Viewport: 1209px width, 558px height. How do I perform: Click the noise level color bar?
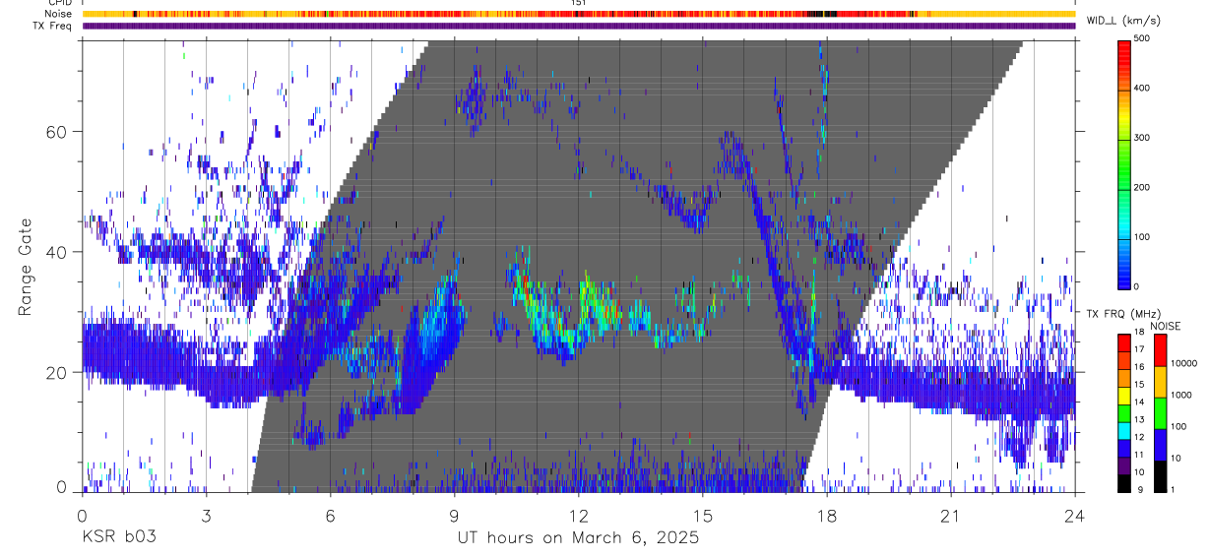[1161, 412]
